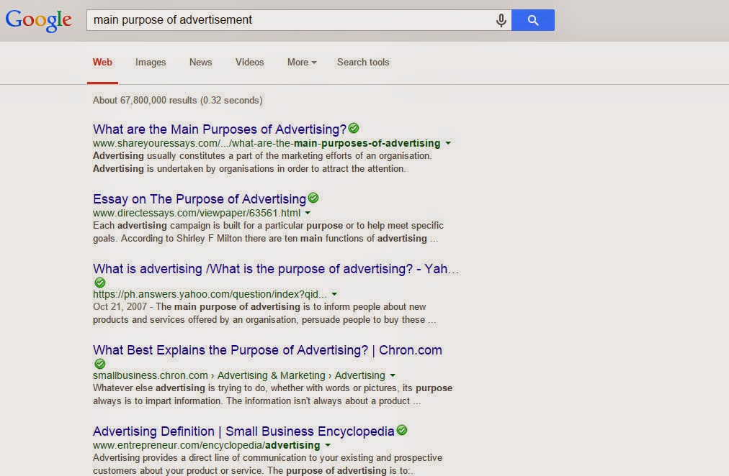Open Essay on The Purpose of Advertising link
The image size is (729, 476).
click(200, 199)
